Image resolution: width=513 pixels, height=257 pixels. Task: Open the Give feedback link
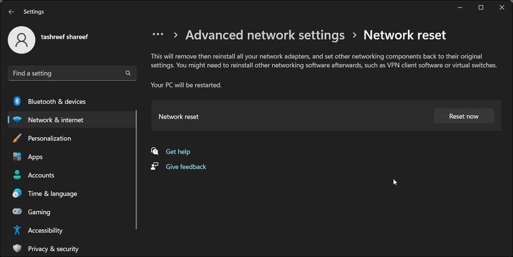point(185,167)
